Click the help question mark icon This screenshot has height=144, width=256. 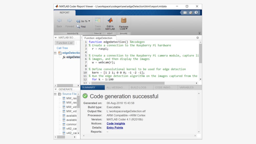click(196, 13)
